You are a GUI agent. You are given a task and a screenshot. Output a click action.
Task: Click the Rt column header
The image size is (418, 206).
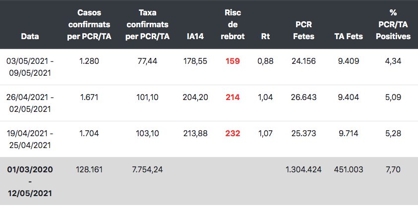coord(265,36)
